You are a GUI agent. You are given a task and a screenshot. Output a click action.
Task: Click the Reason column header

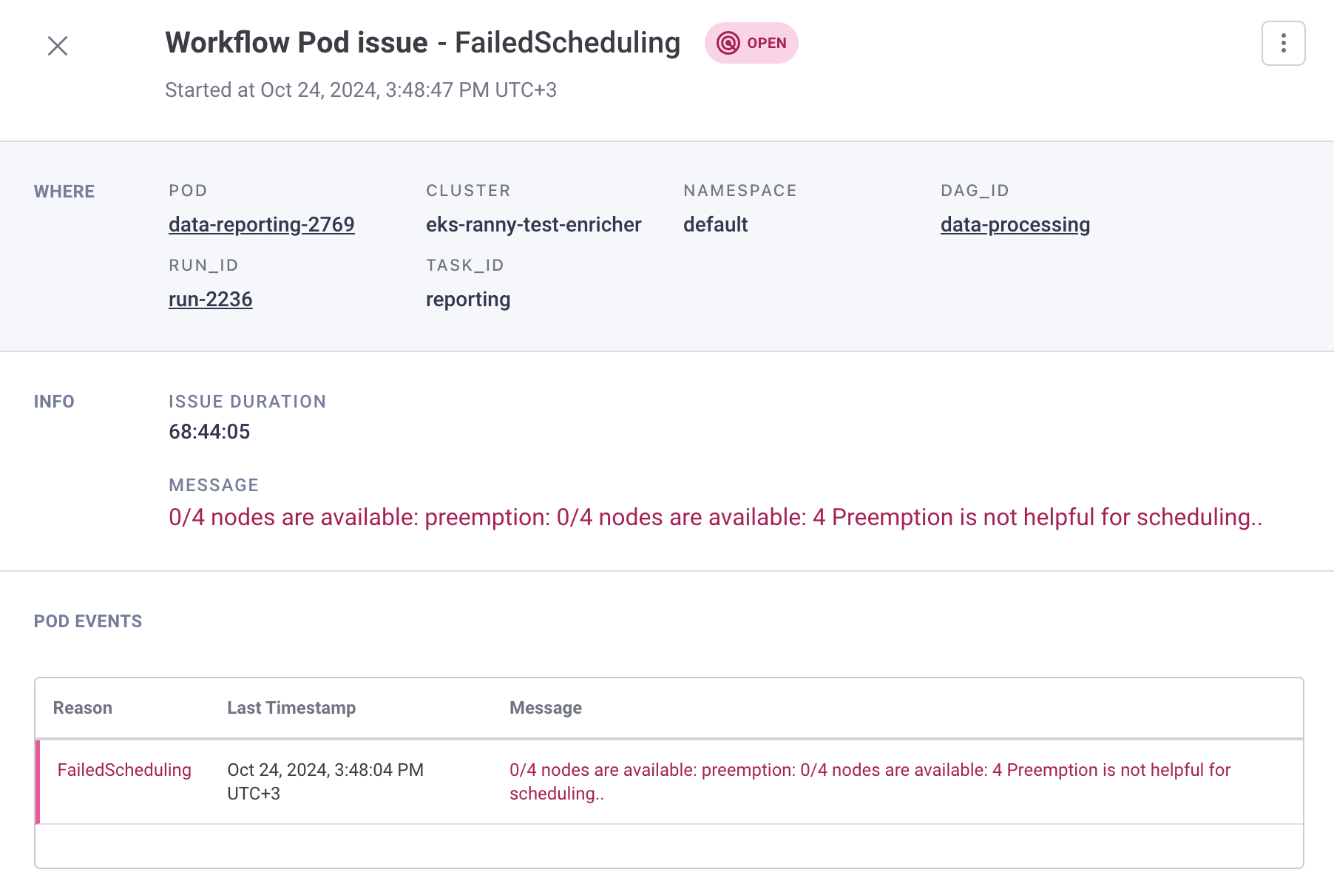click(x=83, y=708)
